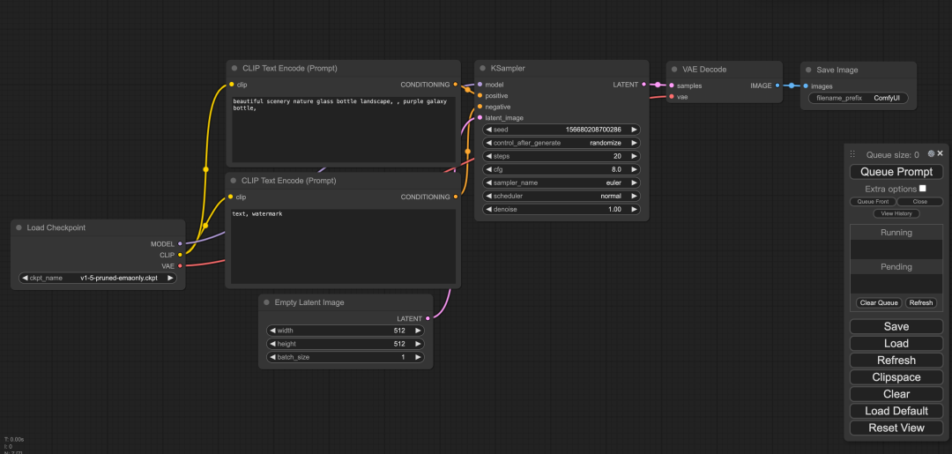Open the sampler_name euler dropdown

click(x=562, y=182)
